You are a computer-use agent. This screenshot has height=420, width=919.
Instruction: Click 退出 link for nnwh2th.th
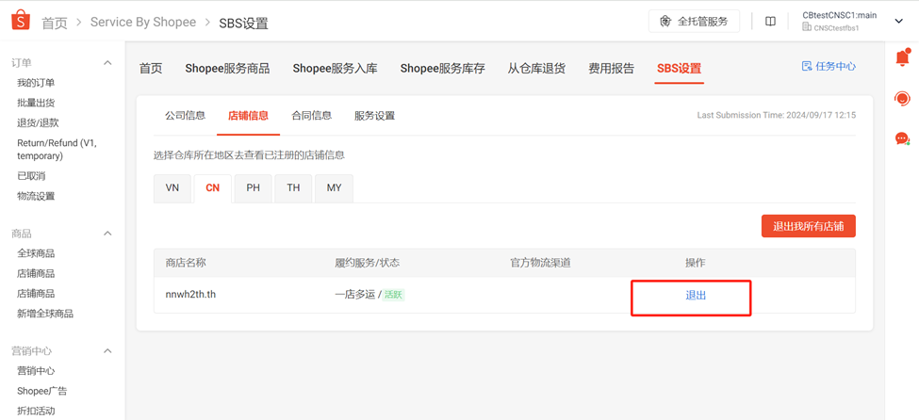(x=696, y=296)
